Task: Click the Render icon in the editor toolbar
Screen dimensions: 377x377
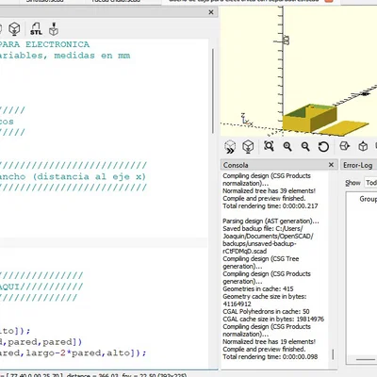Action: tap(14, 29)
